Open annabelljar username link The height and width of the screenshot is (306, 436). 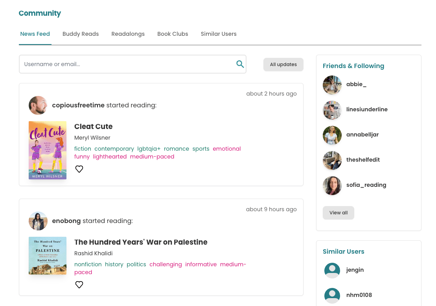coord(362,135)
